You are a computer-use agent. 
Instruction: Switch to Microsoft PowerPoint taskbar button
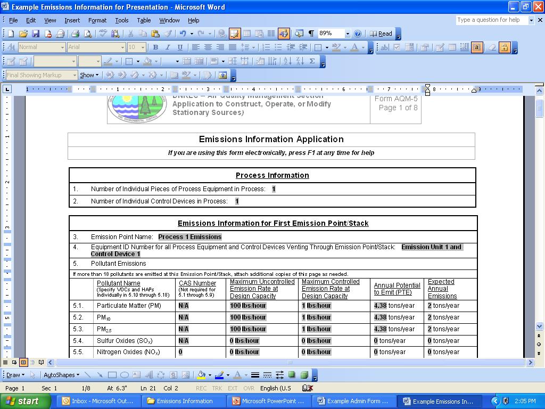coord(269,402)
